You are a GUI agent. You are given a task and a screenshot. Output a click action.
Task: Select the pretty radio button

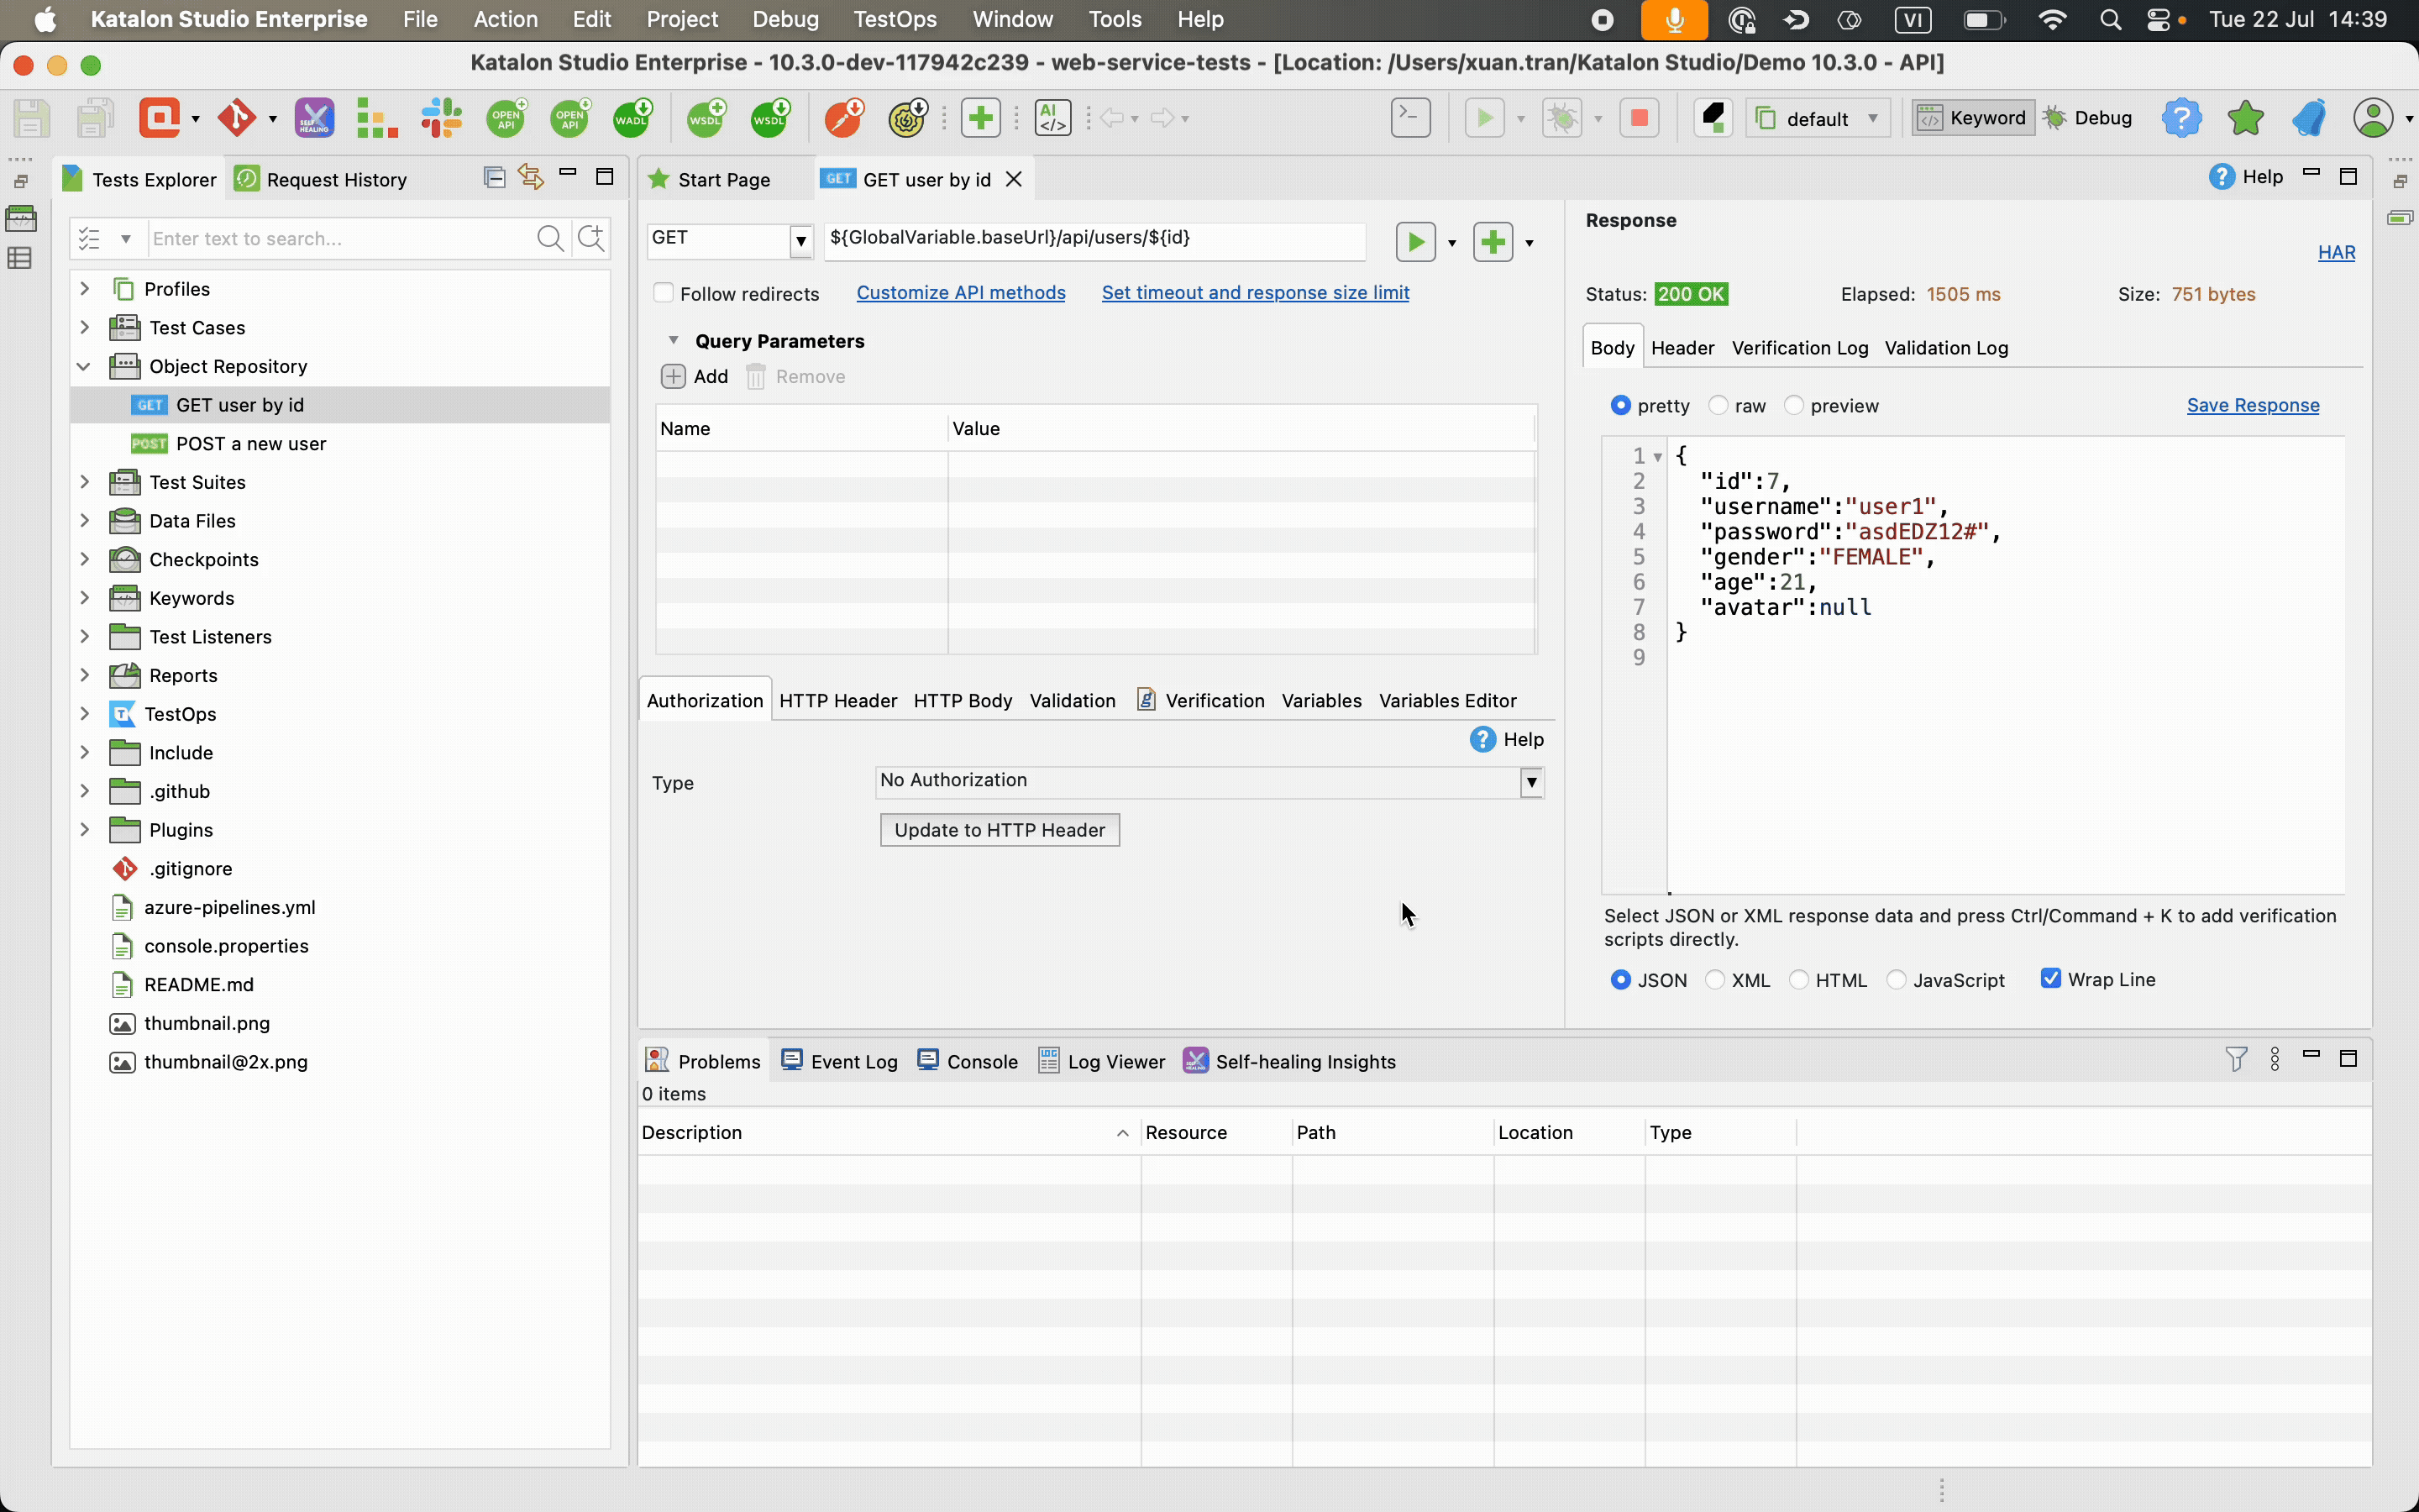(x=1620, y=405)
